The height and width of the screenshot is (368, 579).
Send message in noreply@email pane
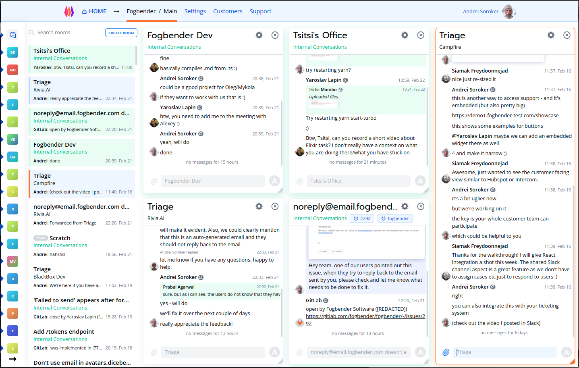(420, 352)
